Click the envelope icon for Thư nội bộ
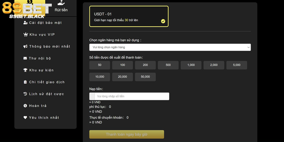 point(25,58)
